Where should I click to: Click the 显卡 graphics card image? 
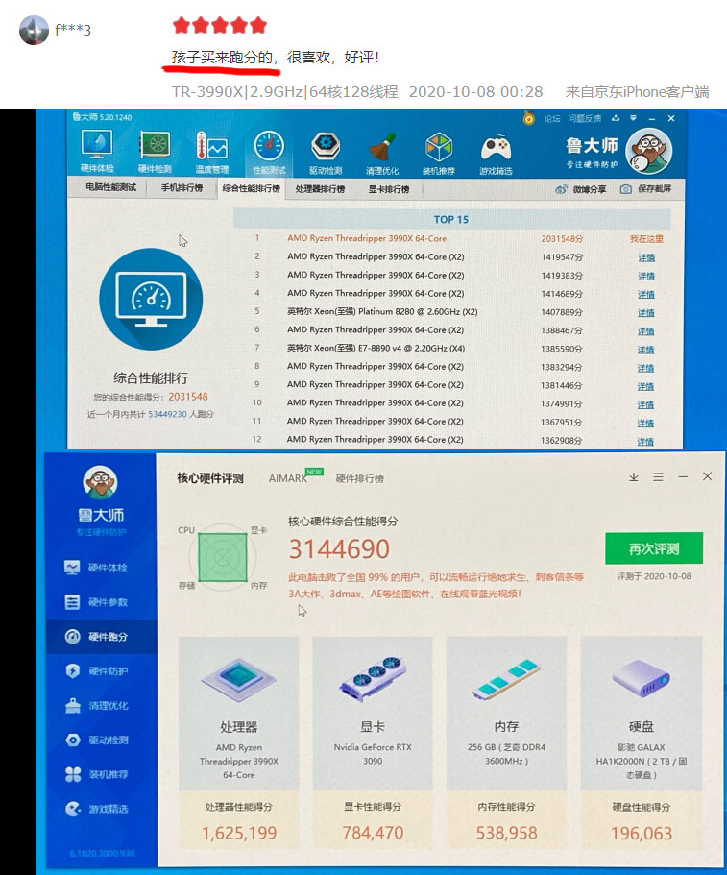(373, 678)
